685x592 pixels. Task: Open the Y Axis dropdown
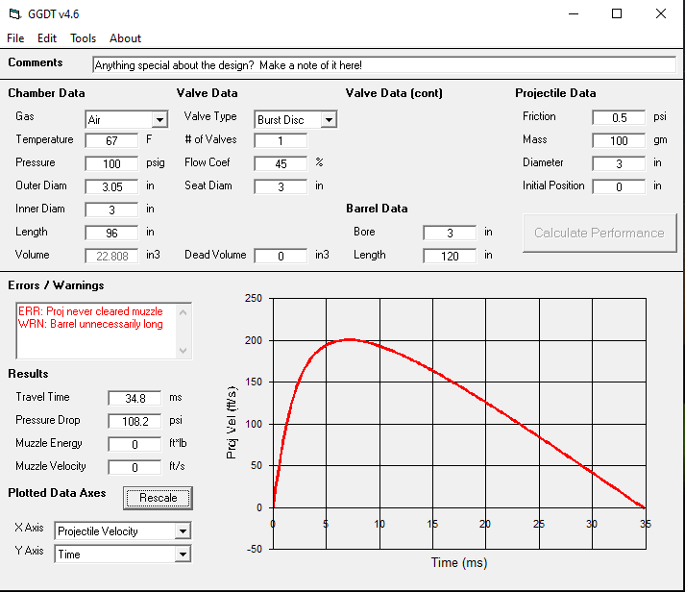[x=183, y=555]
